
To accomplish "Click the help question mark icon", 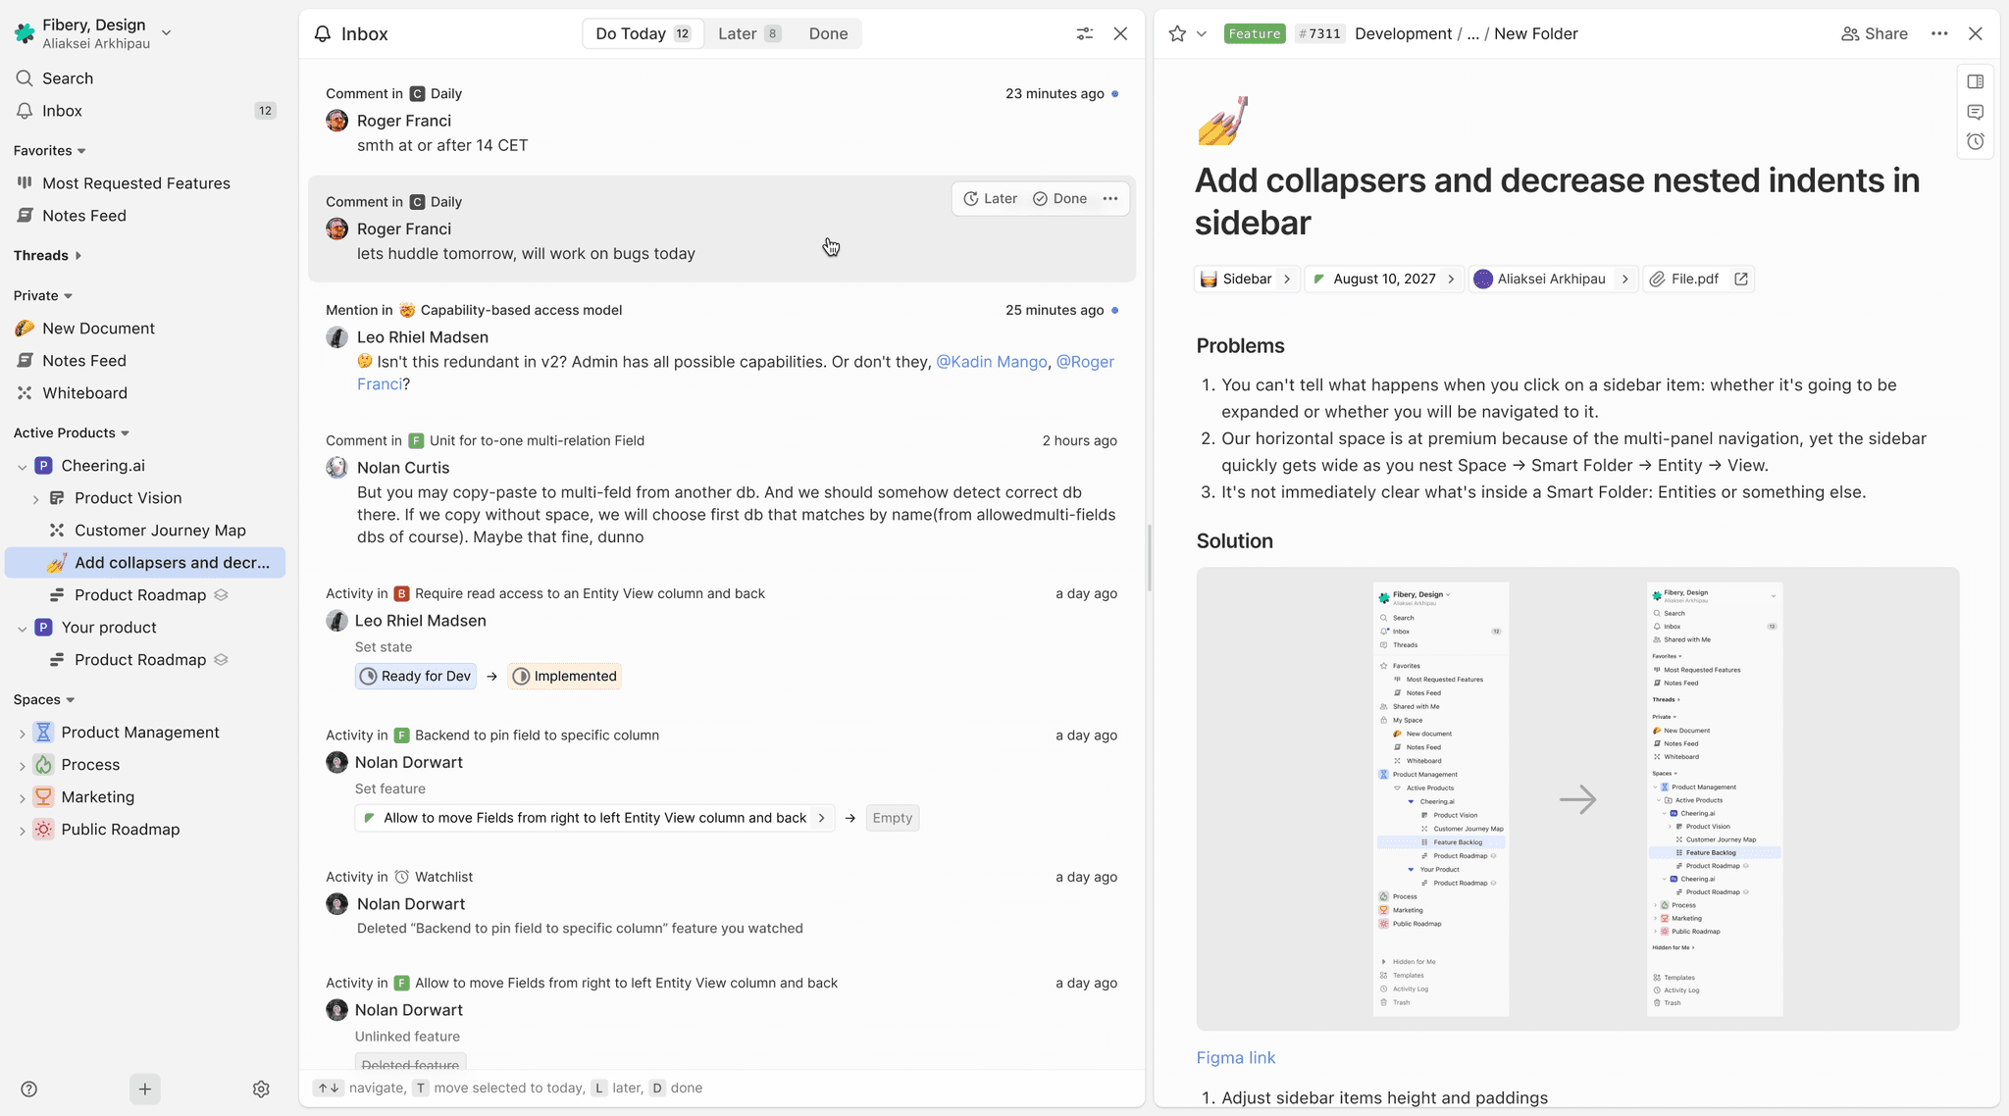I will [x=29, y=1089].
